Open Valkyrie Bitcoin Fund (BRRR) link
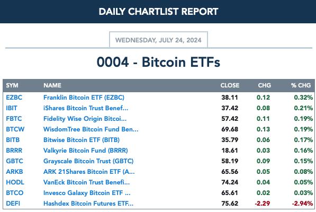 [x=86, y=151]
